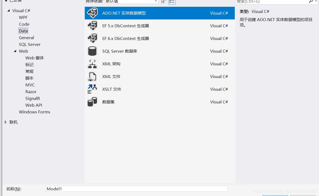Click the search templates box

click(x=272, y=2)
